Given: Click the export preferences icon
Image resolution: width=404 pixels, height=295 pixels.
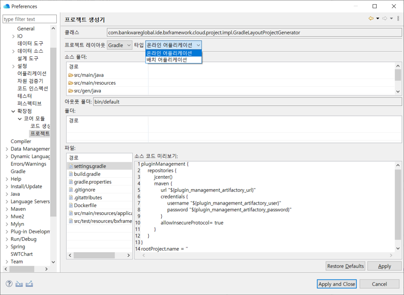Looking at the screenshot, I should tap(29, 284).
